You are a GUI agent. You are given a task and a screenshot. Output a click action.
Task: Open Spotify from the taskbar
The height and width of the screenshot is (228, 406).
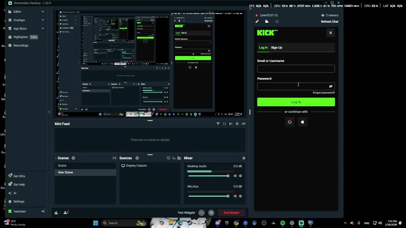[x=283, y=223]
